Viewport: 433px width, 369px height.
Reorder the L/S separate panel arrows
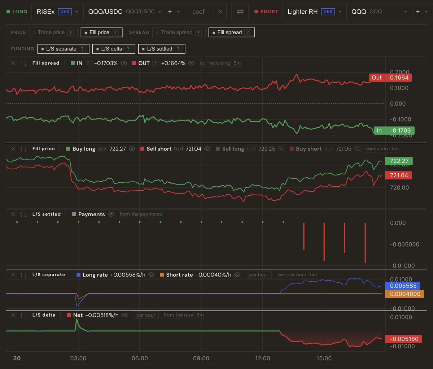(x=23, y=275)
